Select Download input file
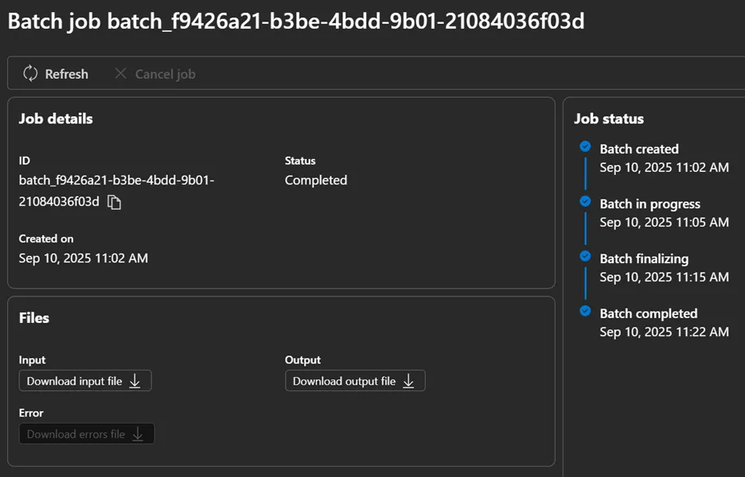Screen dimensions: 745x477 [x=84, y=380]
